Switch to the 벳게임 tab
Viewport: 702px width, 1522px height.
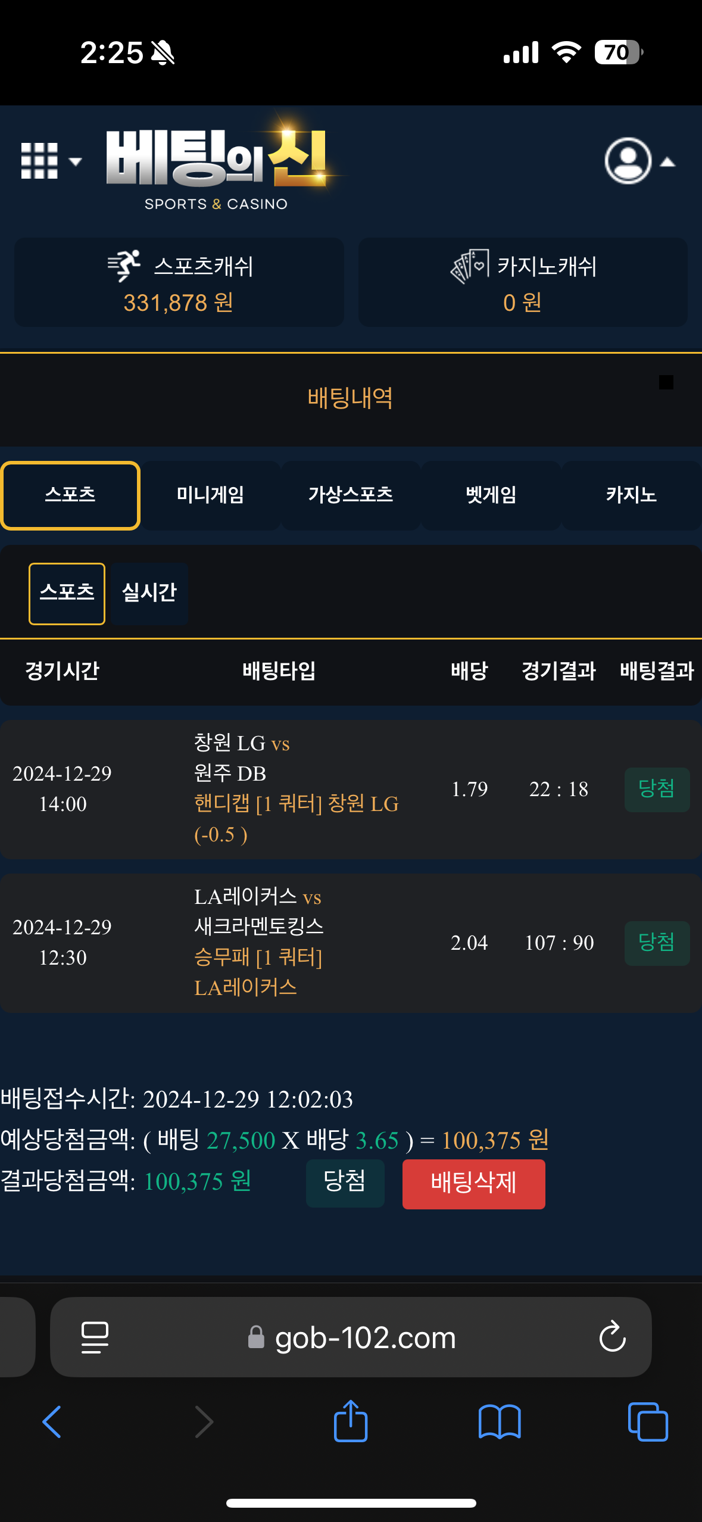click(x=491, y=495)
